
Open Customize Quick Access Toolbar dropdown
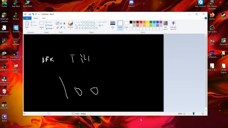pyautogui.click(x=39, y=14)
